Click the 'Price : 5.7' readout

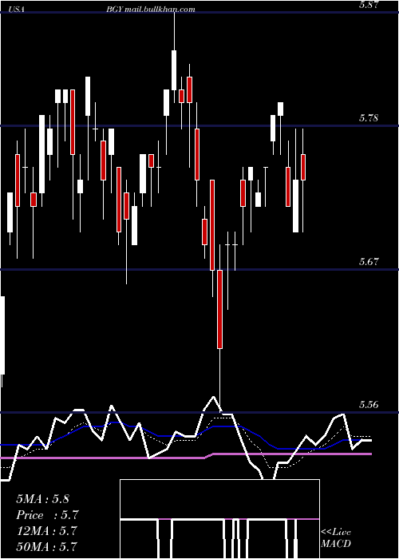tap(47, 515)
